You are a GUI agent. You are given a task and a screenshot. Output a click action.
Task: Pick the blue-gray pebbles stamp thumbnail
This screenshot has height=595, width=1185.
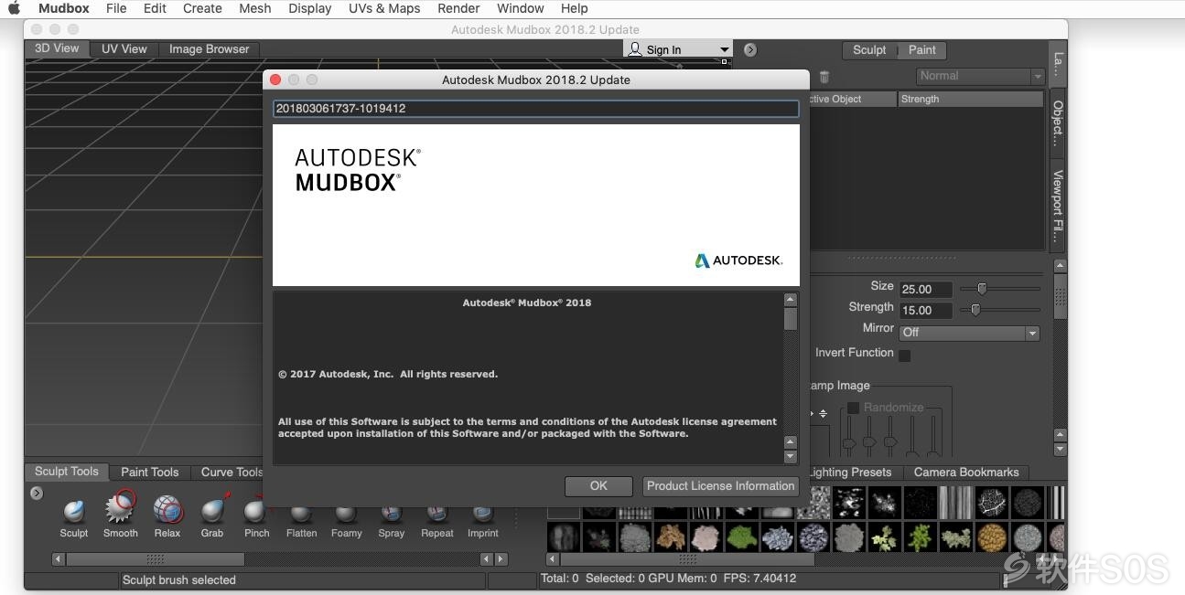tap(778, 537)
